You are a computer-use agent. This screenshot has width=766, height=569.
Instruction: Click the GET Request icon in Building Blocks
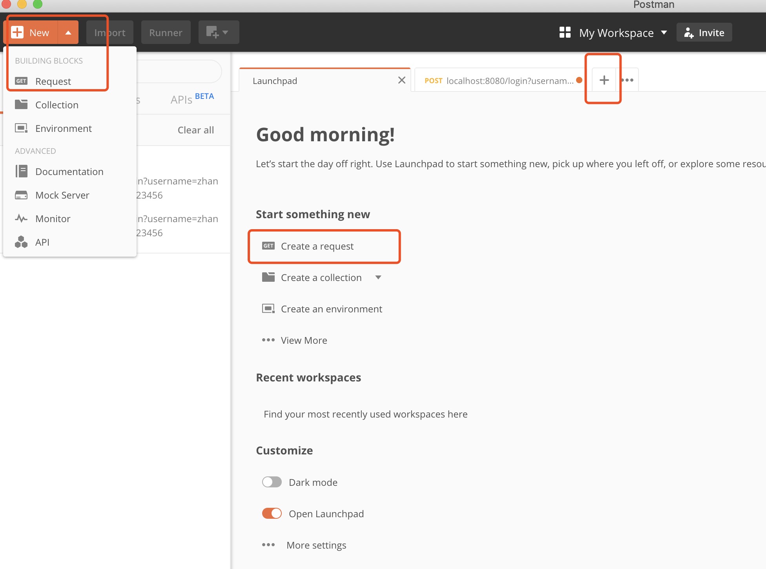[x=22, y=81]
